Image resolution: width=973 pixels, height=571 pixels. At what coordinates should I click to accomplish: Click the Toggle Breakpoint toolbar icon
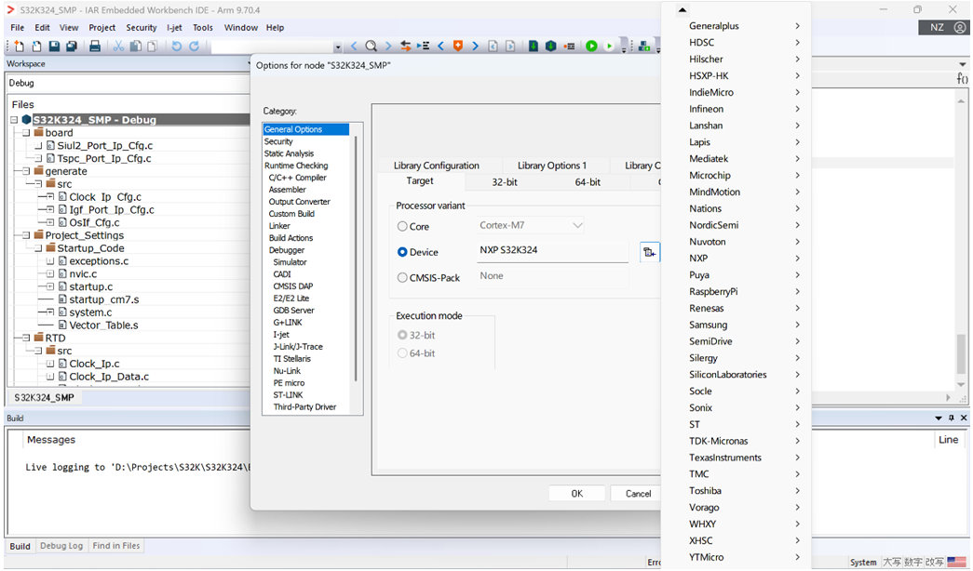(569, 46)
